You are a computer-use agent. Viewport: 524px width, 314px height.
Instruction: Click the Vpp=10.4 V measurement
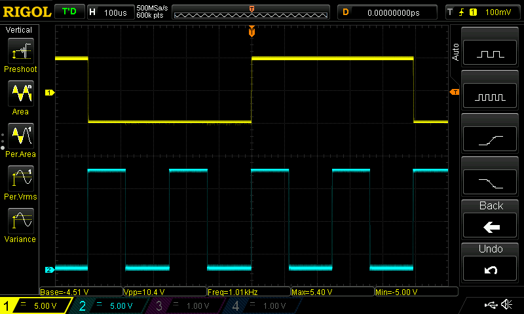point(165,292)
